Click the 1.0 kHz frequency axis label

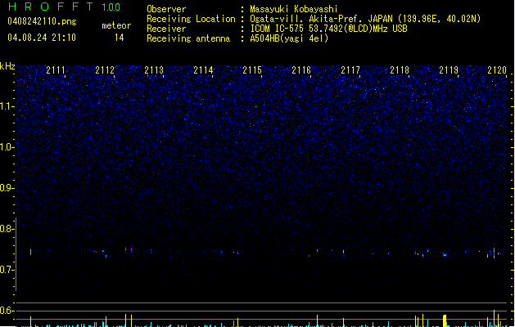pos(7,147)
